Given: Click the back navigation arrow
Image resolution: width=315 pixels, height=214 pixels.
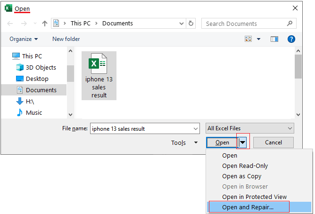Looking at the screenshot, I should click(x=9, y=24).
